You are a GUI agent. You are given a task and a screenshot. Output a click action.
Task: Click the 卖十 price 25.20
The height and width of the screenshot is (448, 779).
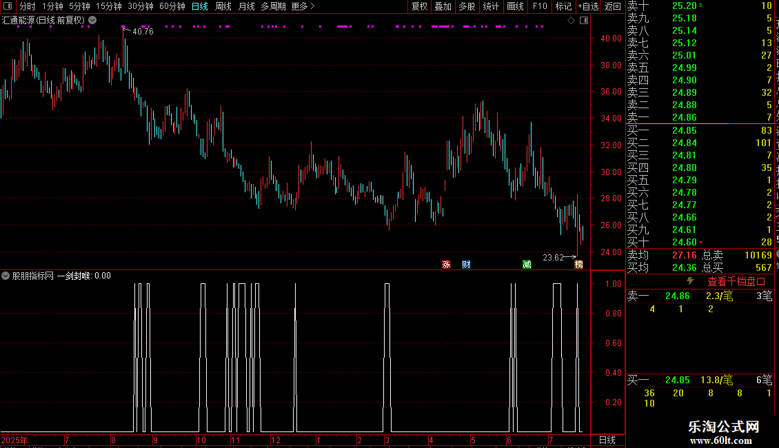click(685, 6)
